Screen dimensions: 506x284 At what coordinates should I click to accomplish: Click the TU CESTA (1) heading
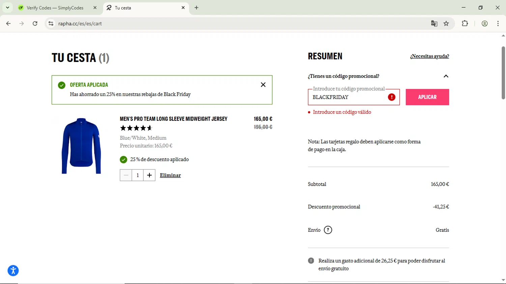81,58
